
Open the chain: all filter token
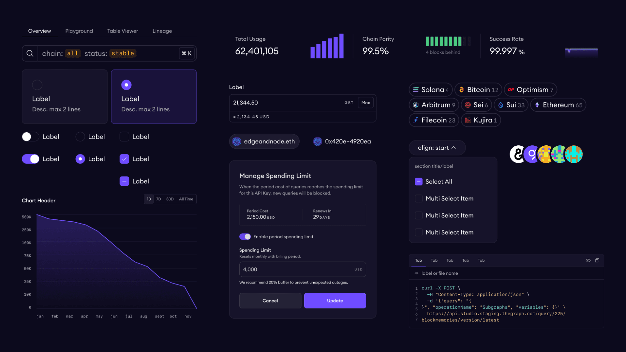click(x=72, y=53)
